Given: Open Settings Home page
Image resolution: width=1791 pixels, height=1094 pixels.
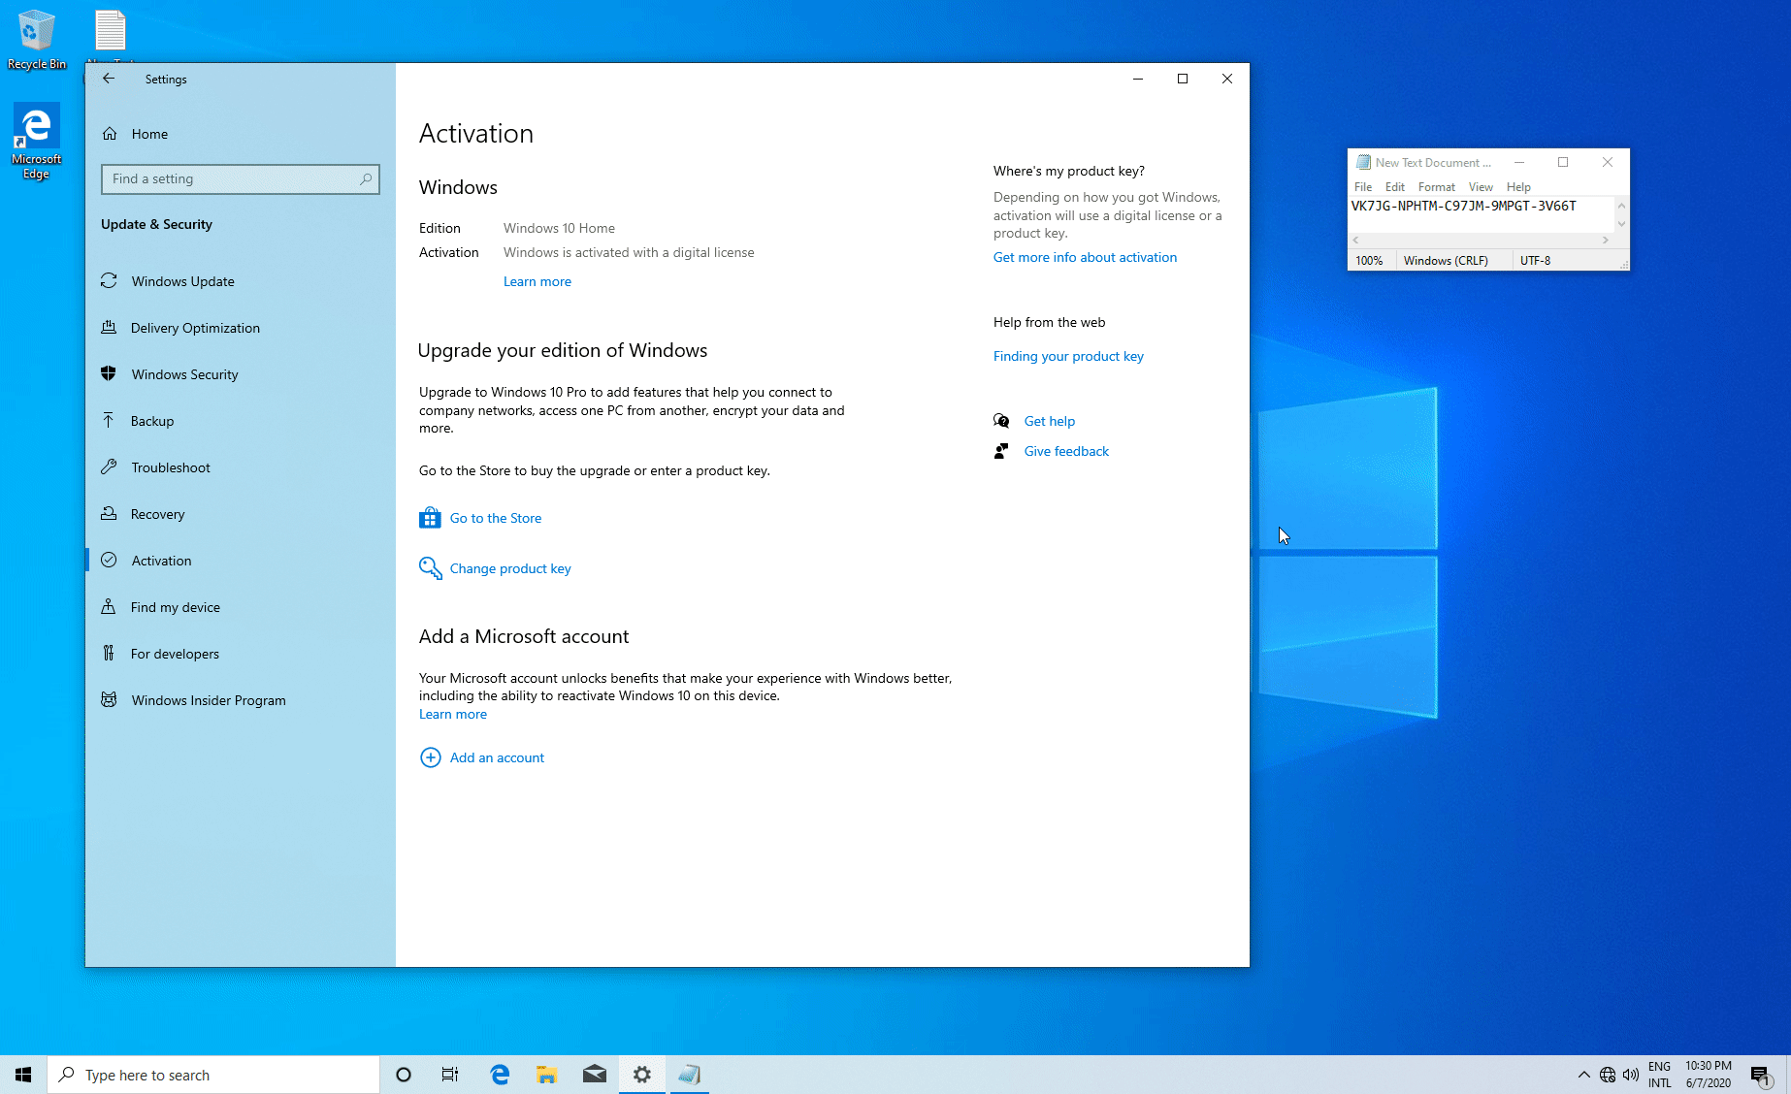Looking at the screenshot, I should point(149,134).
